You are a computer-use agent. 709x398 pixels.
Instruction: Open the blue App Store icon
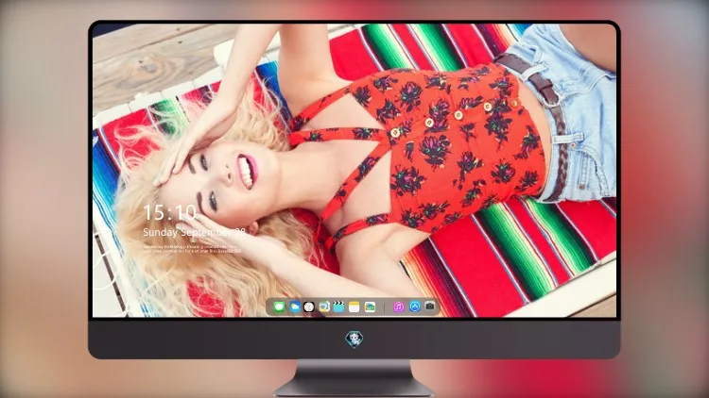(415, 307)
